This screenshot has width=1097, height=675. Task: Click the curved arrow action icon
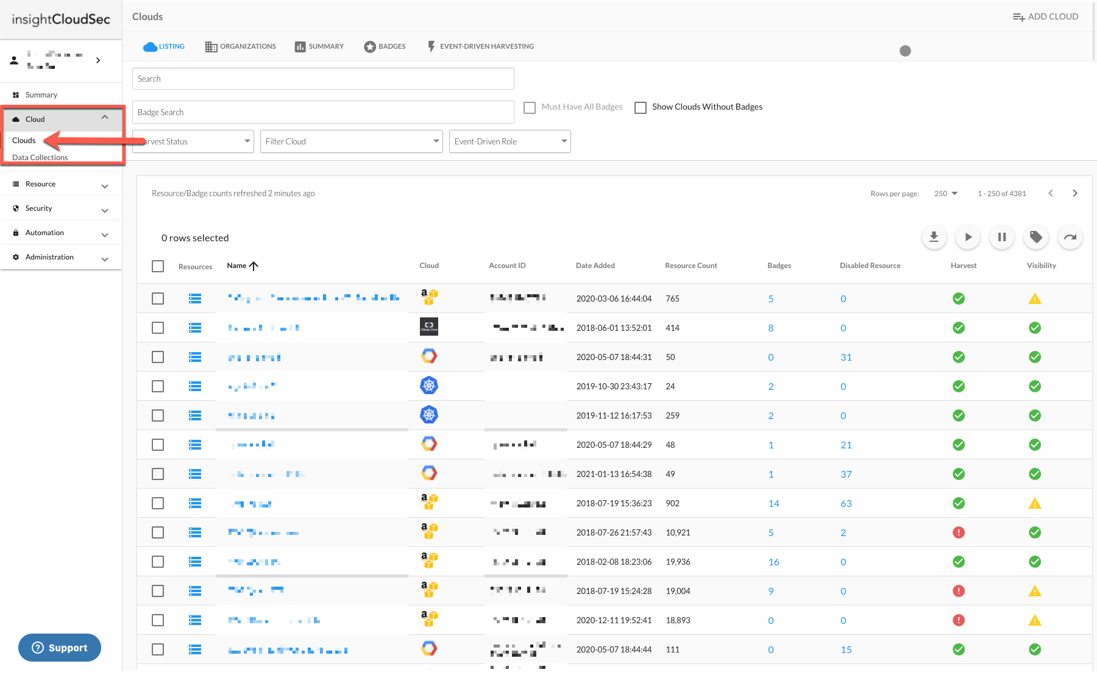click(1070, 237)
